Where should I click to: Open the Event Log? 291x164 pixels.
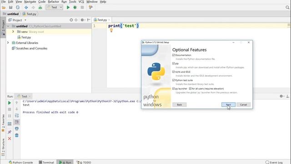tap(274, 162)
